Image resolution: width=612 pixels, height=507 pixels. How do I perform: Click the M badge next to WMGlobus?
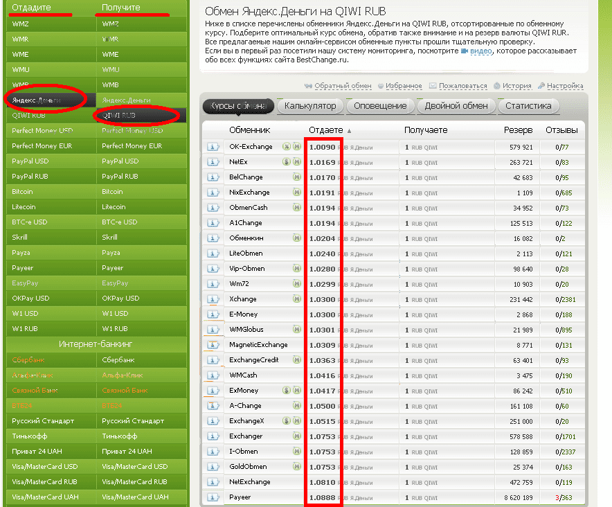click(x=296, y=330)
